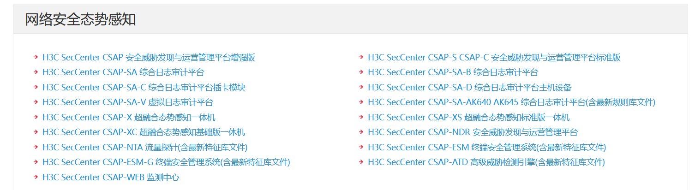Open CSAP-ESM 终端安全管理系统 link
The image size is (695, 190).
[x=486, y=148]
